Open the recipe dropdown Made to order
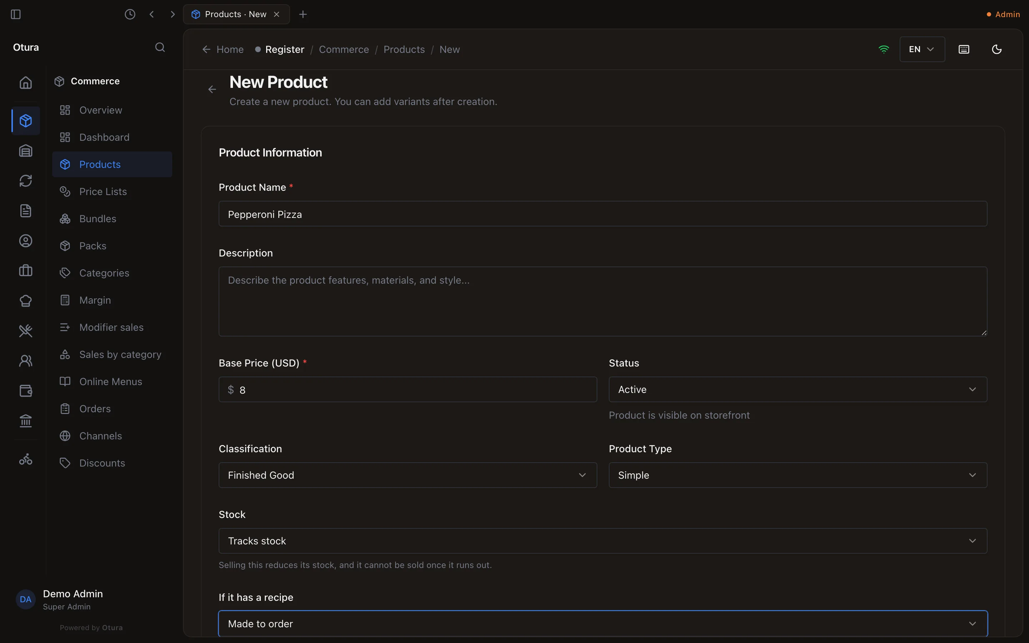 pyautogui.click(x=603, y=624)
